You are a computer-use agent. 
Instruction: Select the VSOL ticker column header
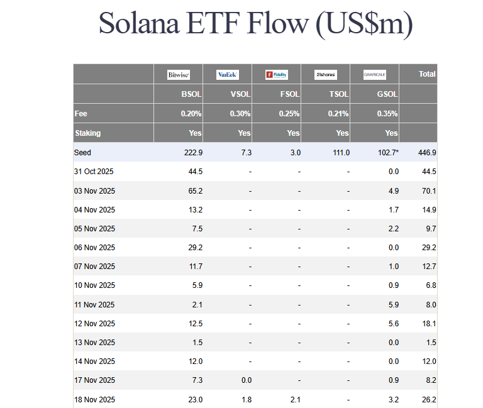click(x=240, y=94)
